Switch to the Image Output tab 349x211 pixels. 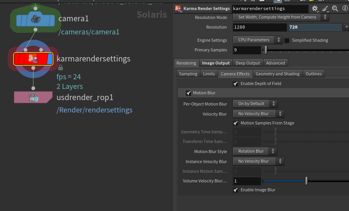pyautogui.click(x=216, y=63)
